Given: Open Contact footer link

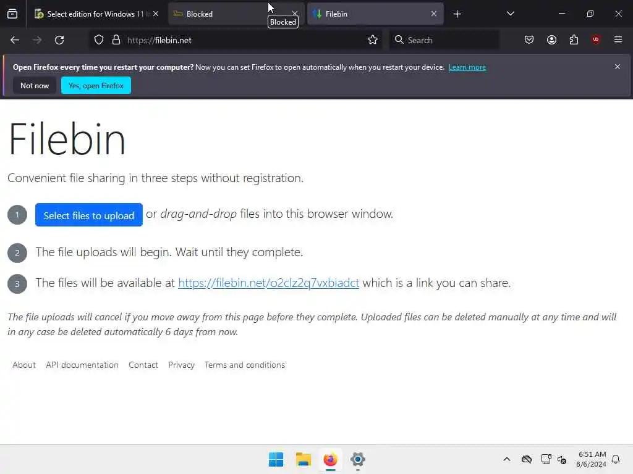Looking at the screenshot, I should pyautogui.click(x=143, y=365).
